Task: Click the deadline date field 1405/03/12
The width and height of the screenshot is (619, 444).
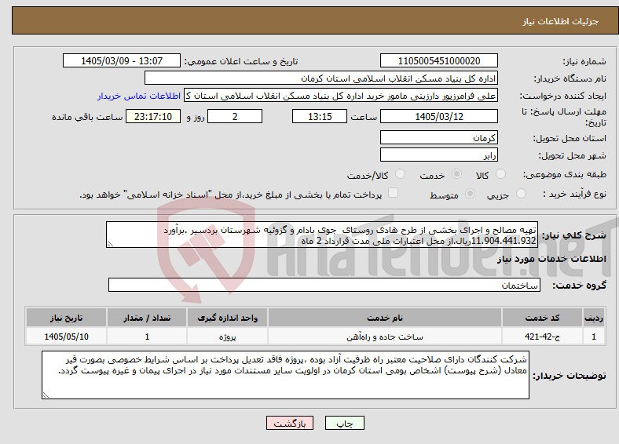Action: pyautogui.click(x=438, y=116)
